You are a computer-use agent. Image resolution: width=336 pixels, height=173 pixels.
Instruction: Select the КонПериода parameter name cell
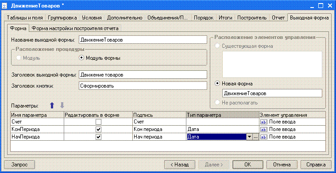[x=37, y=130]
